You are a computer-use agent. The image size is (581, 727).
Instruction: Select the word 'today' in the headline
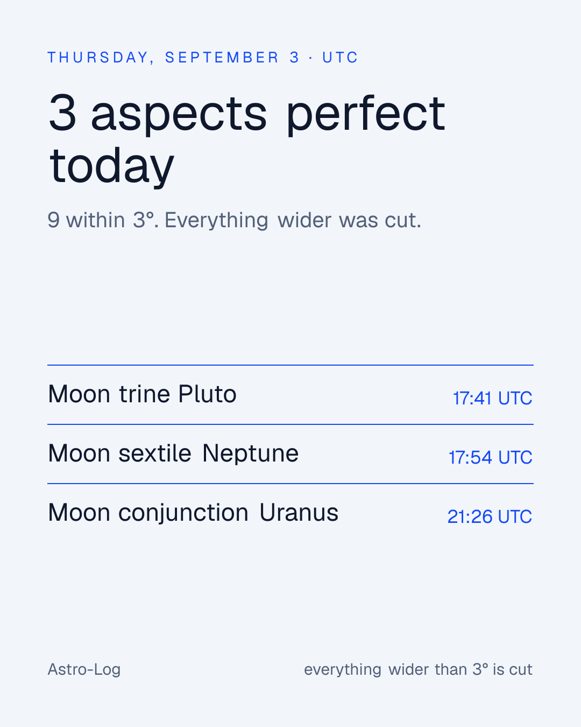click(112, 165)
